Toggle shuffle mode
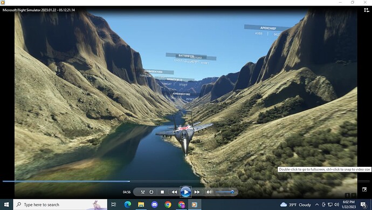 coord(143,192)
